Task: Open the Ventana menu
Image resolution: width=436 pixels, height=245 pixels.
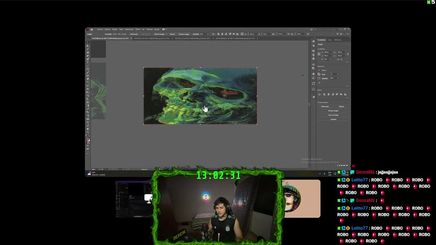Action: [150, 29]
